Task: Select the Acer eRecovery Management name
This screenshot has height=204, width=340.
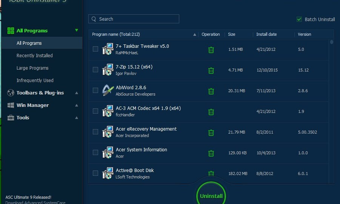Action: click(146, 129)
